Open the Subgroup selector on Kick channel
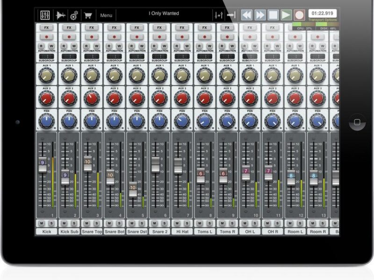374x280 pixels. pyautogui.click(x=47, y=56)
